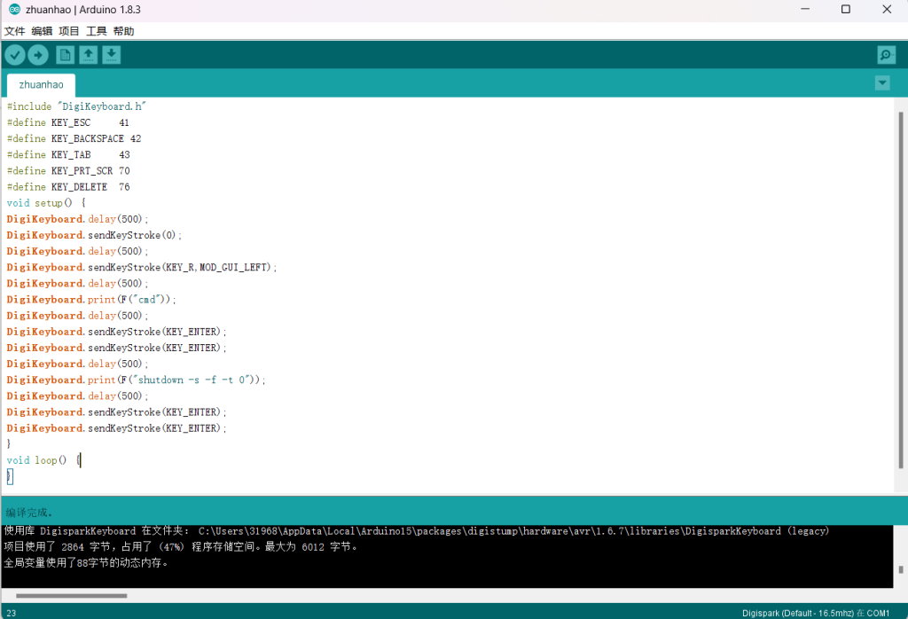Click the void setup() line
This screenshot has width=908, height=619.
tap(45, 203)
